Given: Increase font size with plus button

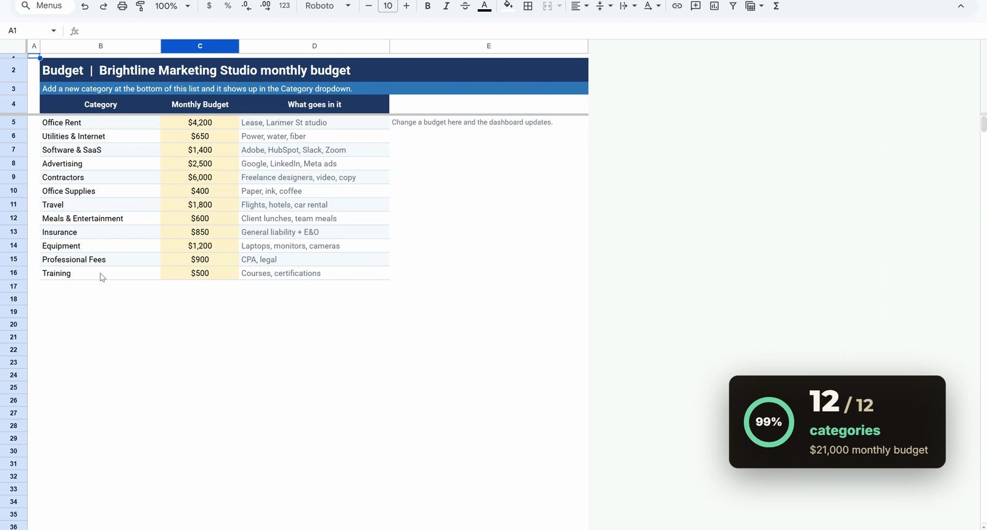Looking at the screenshot, I should 406,6.
